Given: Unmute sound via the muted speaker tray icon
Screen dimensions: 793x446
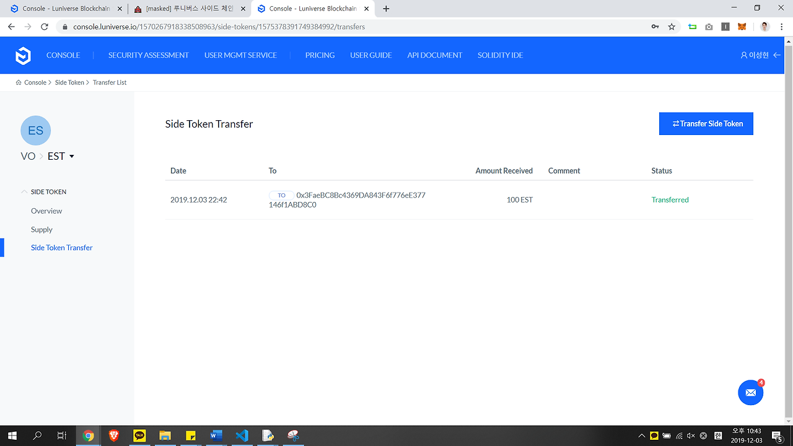Looking at the screenshot, I should (x=690, y=435).
